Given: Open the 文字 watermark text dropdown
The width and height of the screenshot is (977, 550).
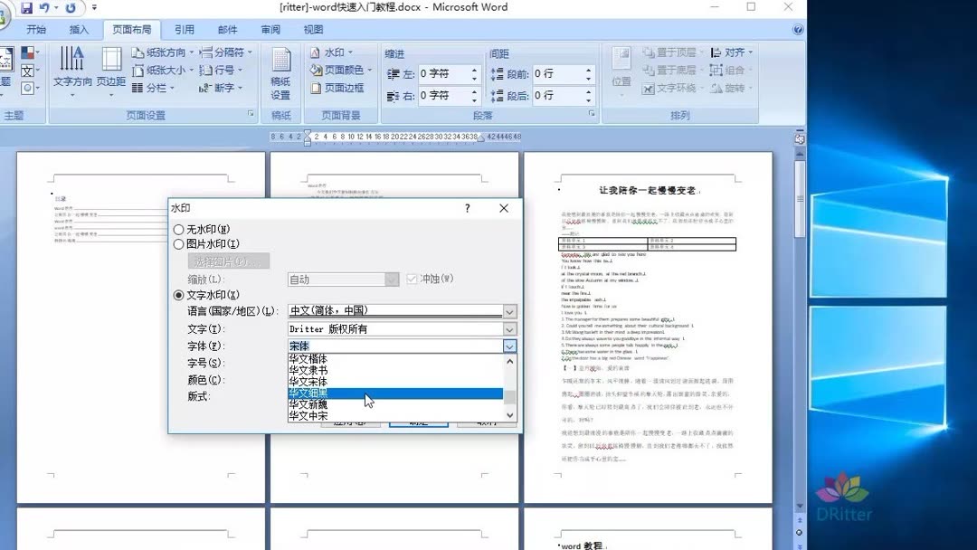Looking at the screenshot, I should pos(509,328).
